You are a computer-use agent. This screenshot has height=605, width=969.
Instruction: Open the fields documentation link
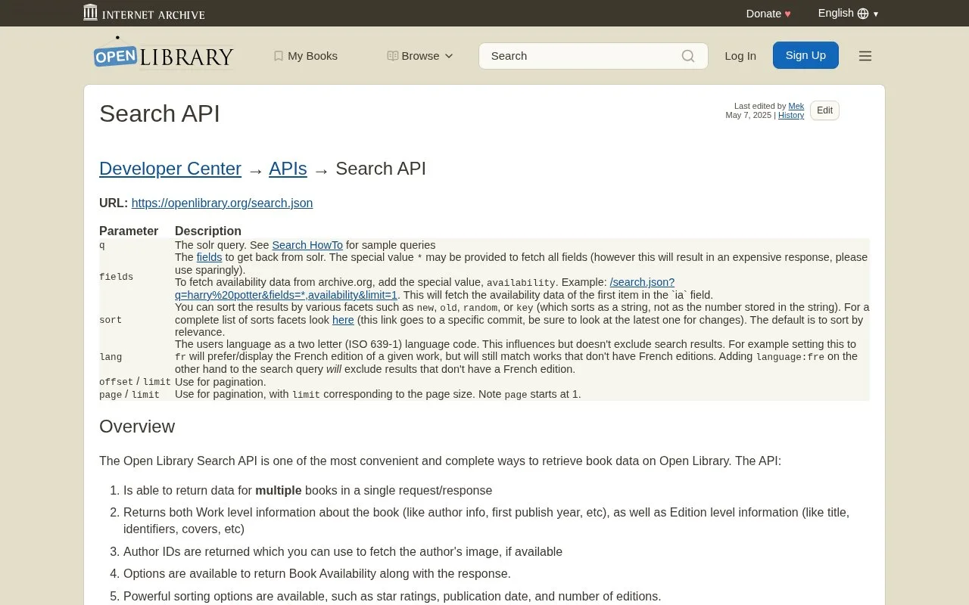pos(209,257)
